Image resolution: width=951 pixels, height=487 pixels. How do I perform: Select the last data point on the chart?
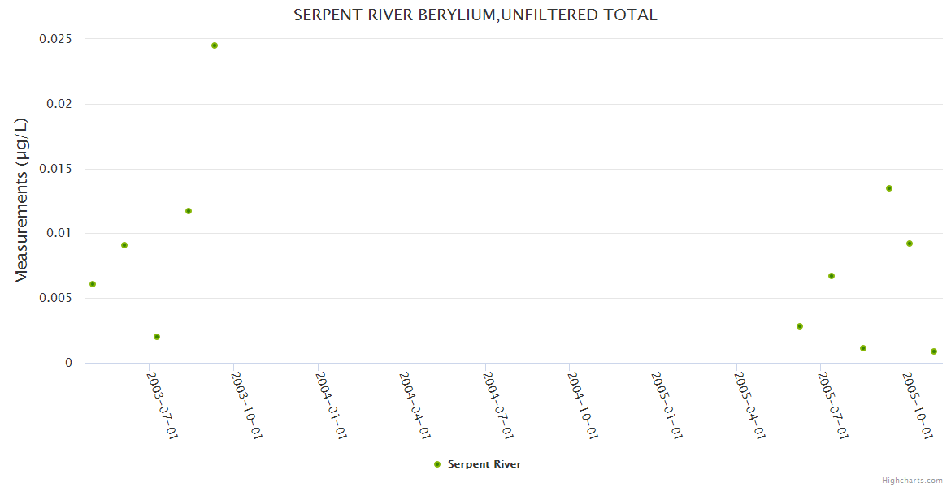[x=934, y=351]
